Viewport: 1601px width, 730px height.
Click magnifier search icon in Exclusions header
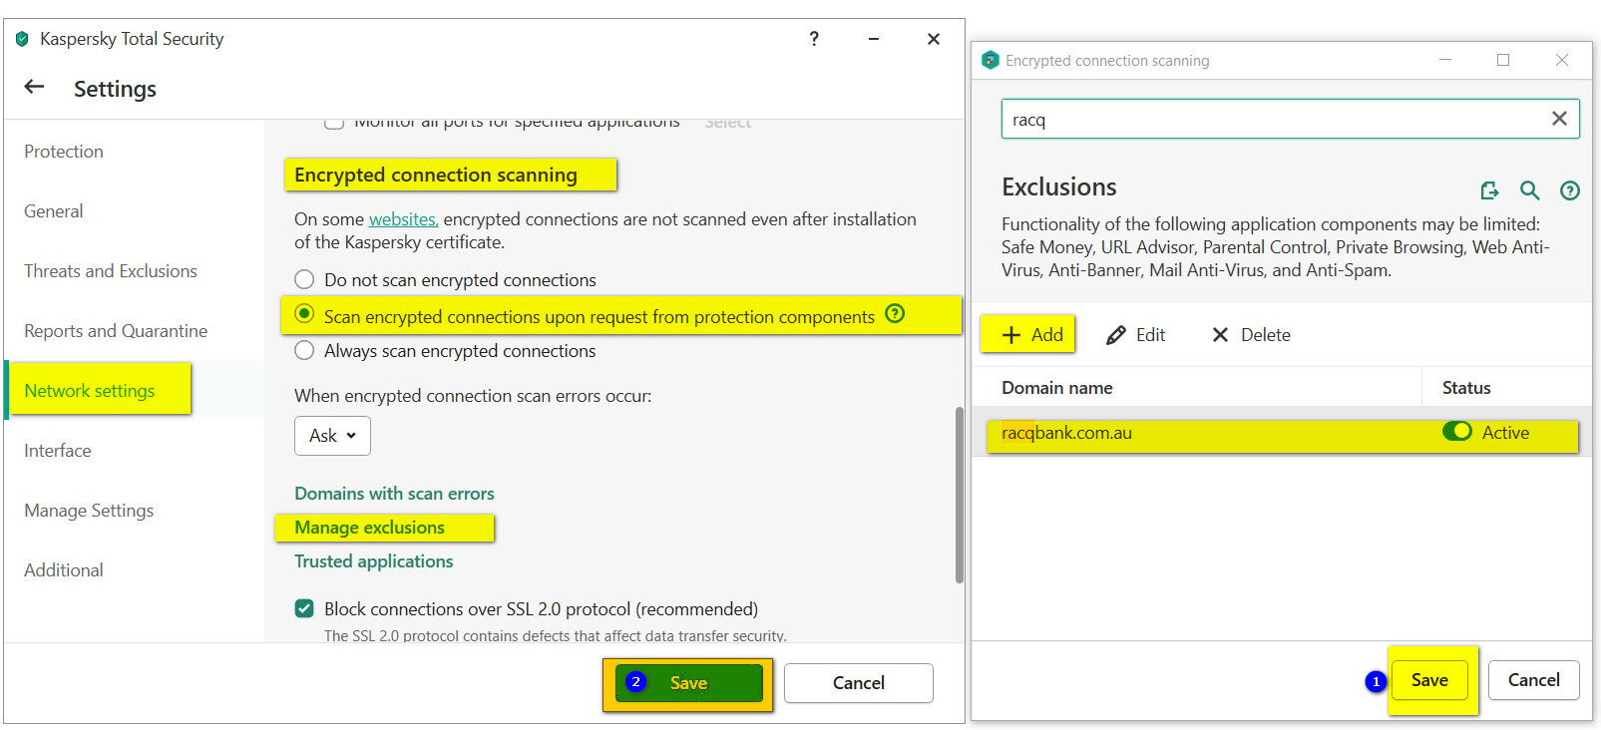click(x=1529, y=189)
